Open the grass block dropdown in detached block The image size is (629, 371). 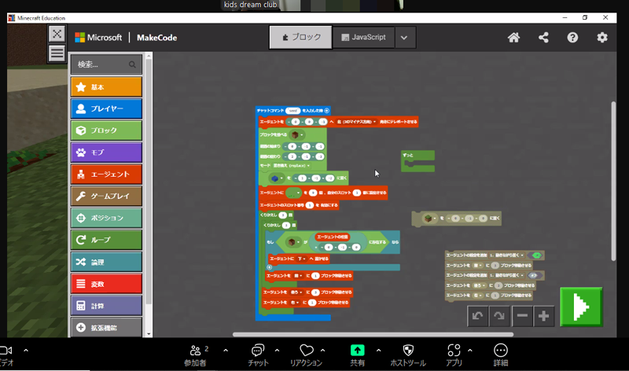coord(429,219)
